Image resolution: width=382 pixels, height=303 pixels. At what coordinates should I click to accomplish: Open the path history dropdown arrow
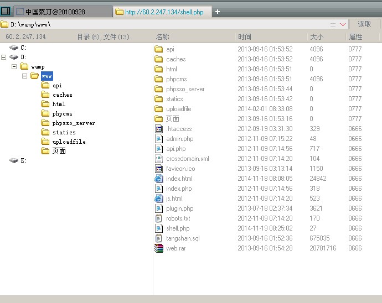[x=343, y=24]
